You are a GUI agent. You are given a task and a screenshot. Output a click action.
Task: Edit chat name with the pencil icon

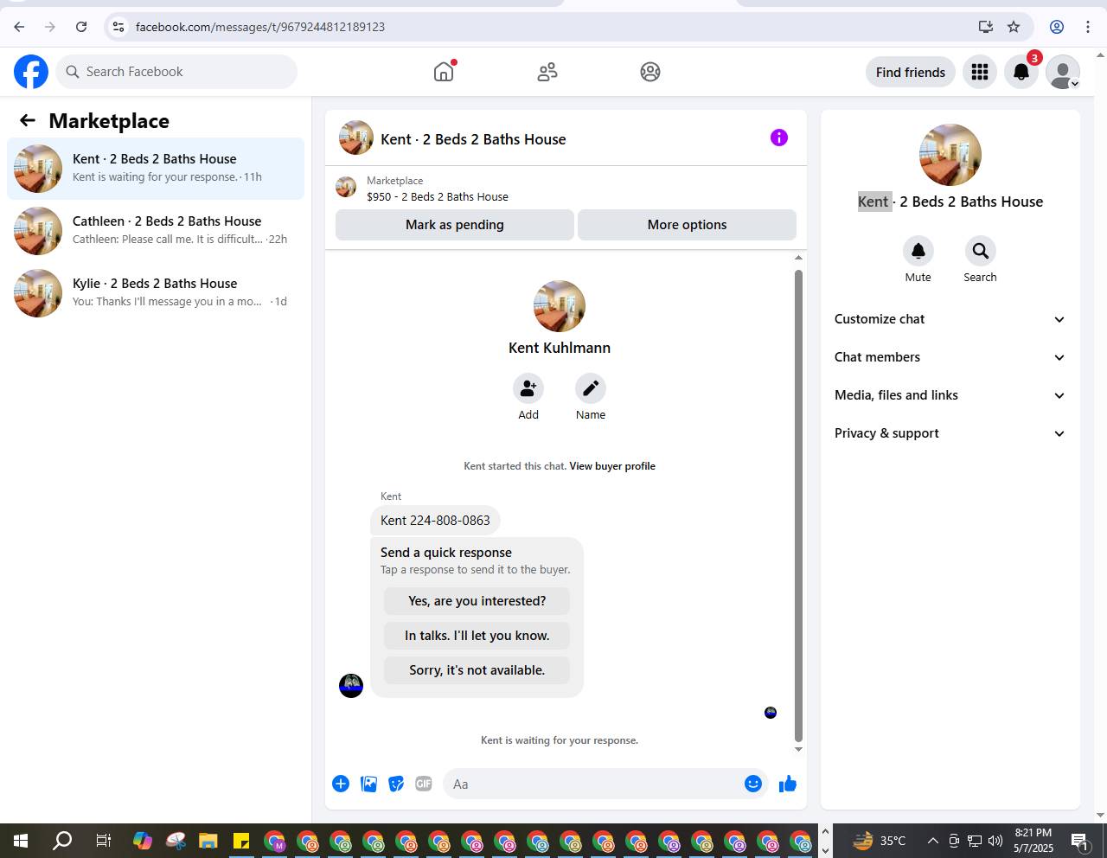click(591, 388)
